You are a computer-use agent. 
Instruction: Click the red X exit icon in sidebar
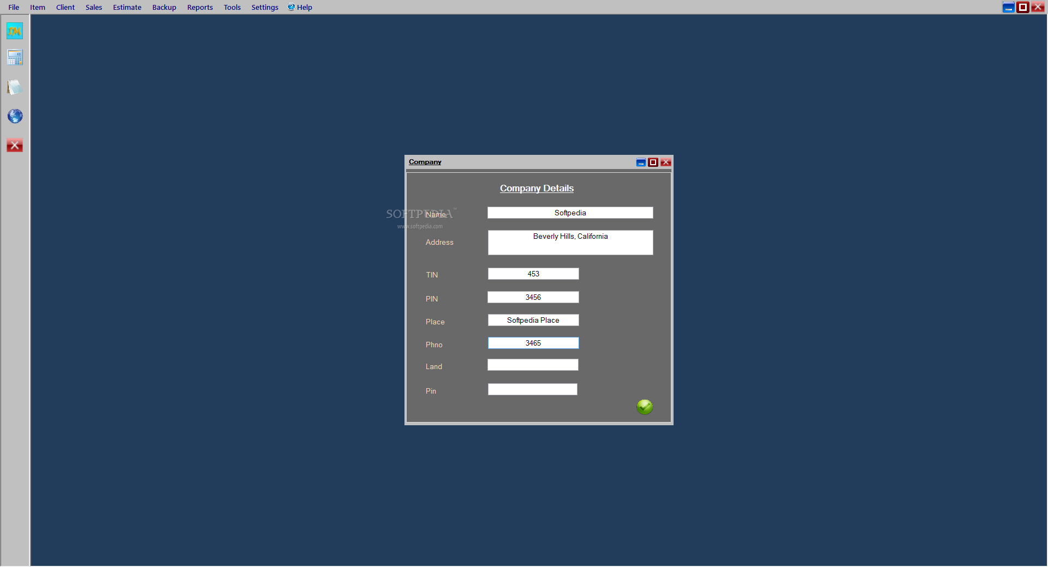coord(15,146)
